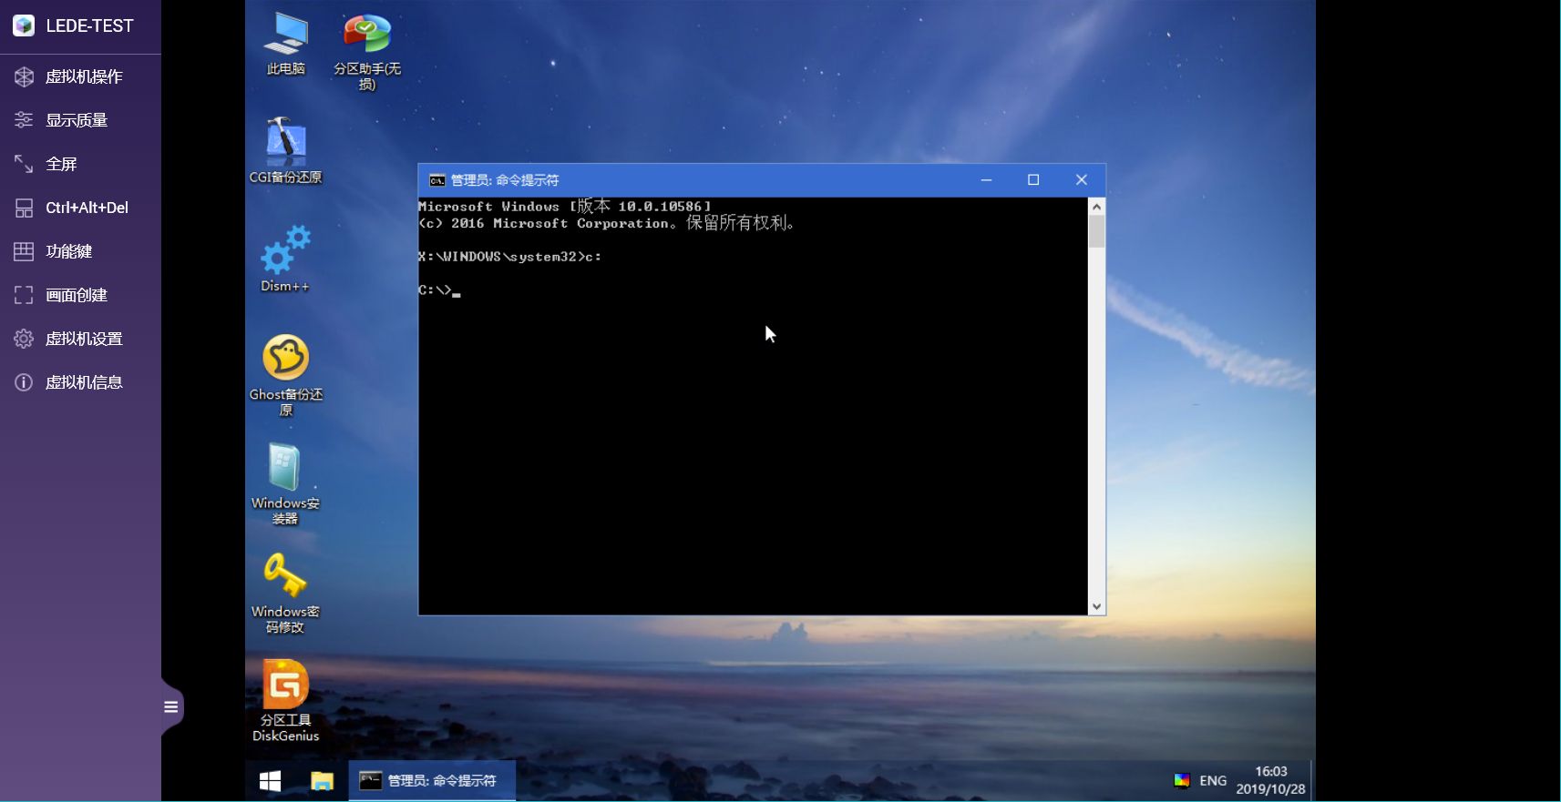1561x802 pixels.
Task: Click the ENG input language indicator
Action: tap(1213, 781)
